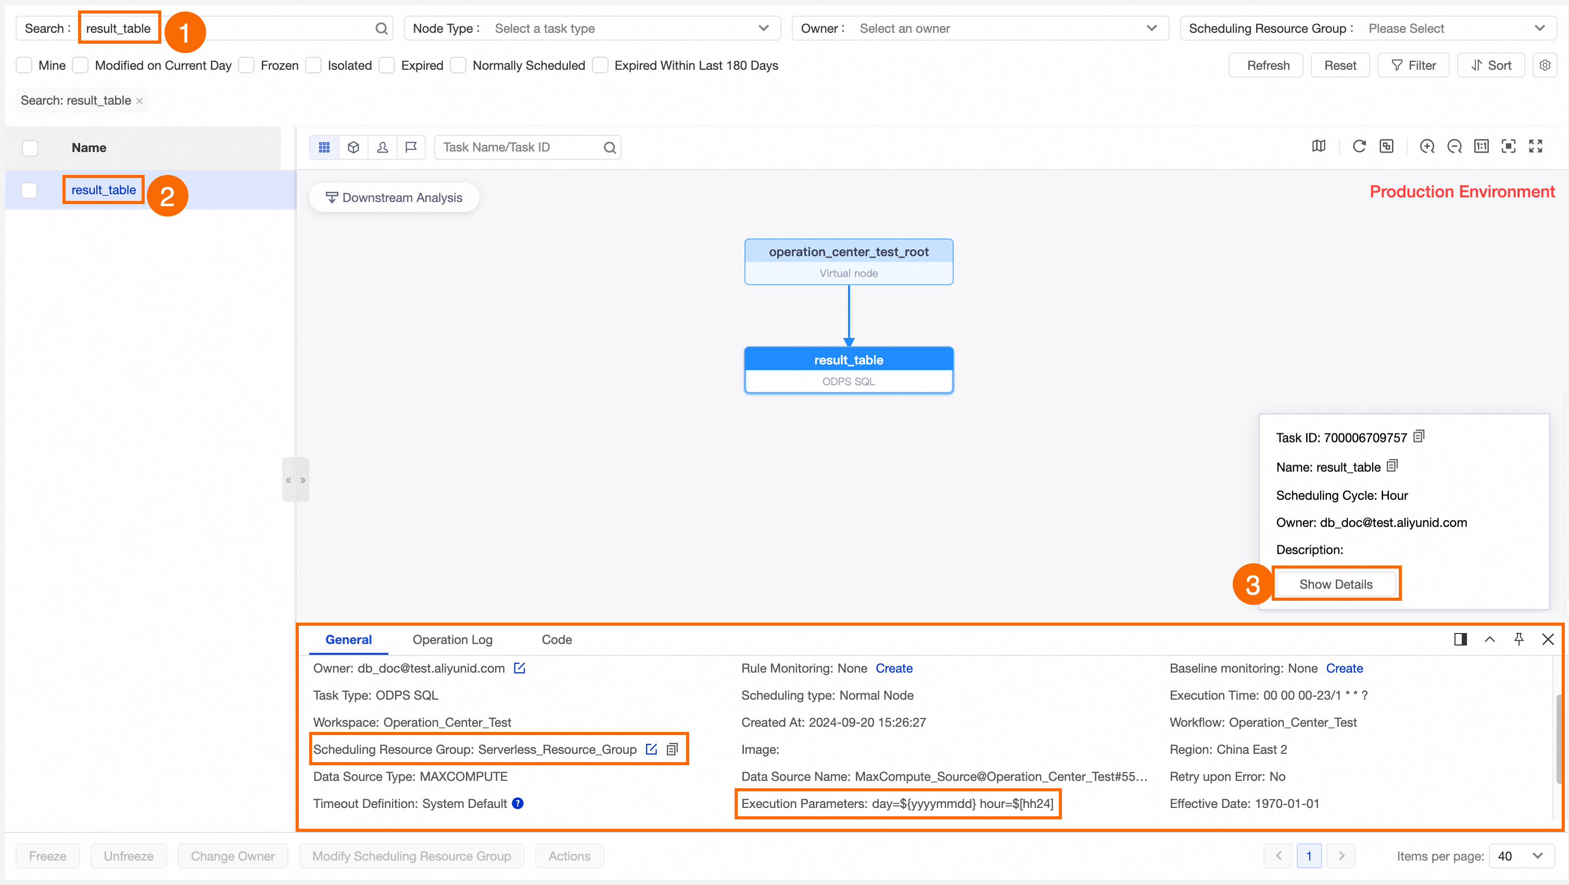Viewport: 1569px width, 885px height.
Task: Enter fullscreen with the expand arrows icon
Action: pos(1536,147)
